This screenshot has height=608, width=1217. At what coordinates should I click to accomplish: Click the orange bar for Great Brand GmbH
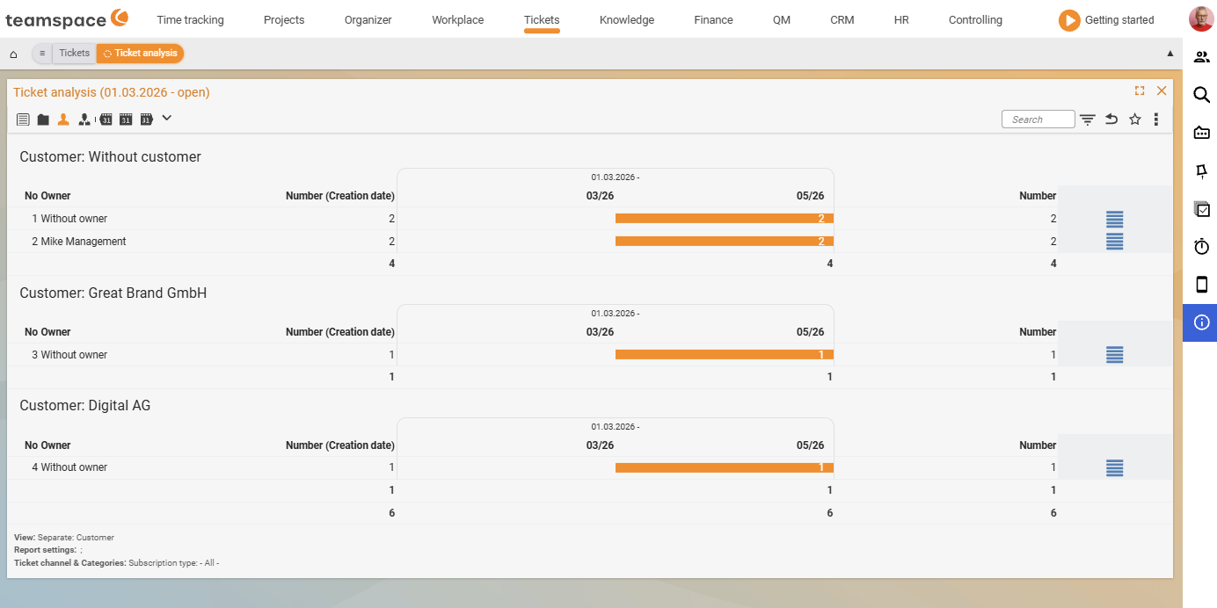pos(725,355)
